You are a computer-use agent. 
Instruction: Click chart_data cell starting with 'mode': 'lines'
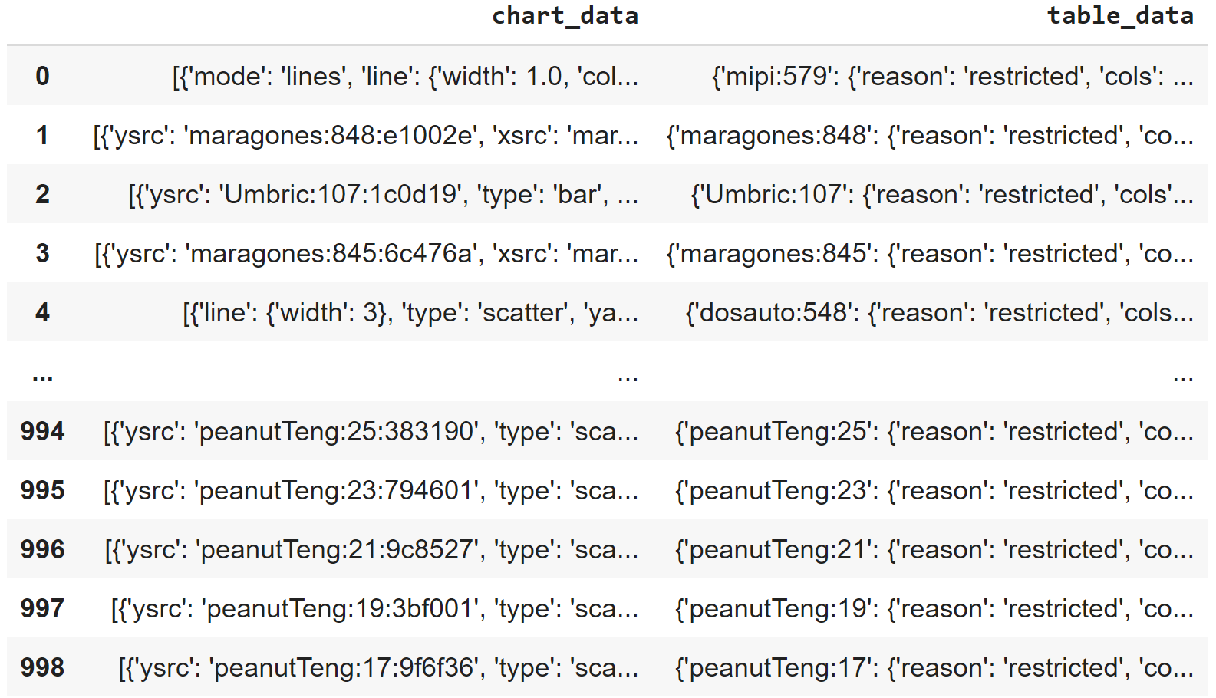coord(405,76)
